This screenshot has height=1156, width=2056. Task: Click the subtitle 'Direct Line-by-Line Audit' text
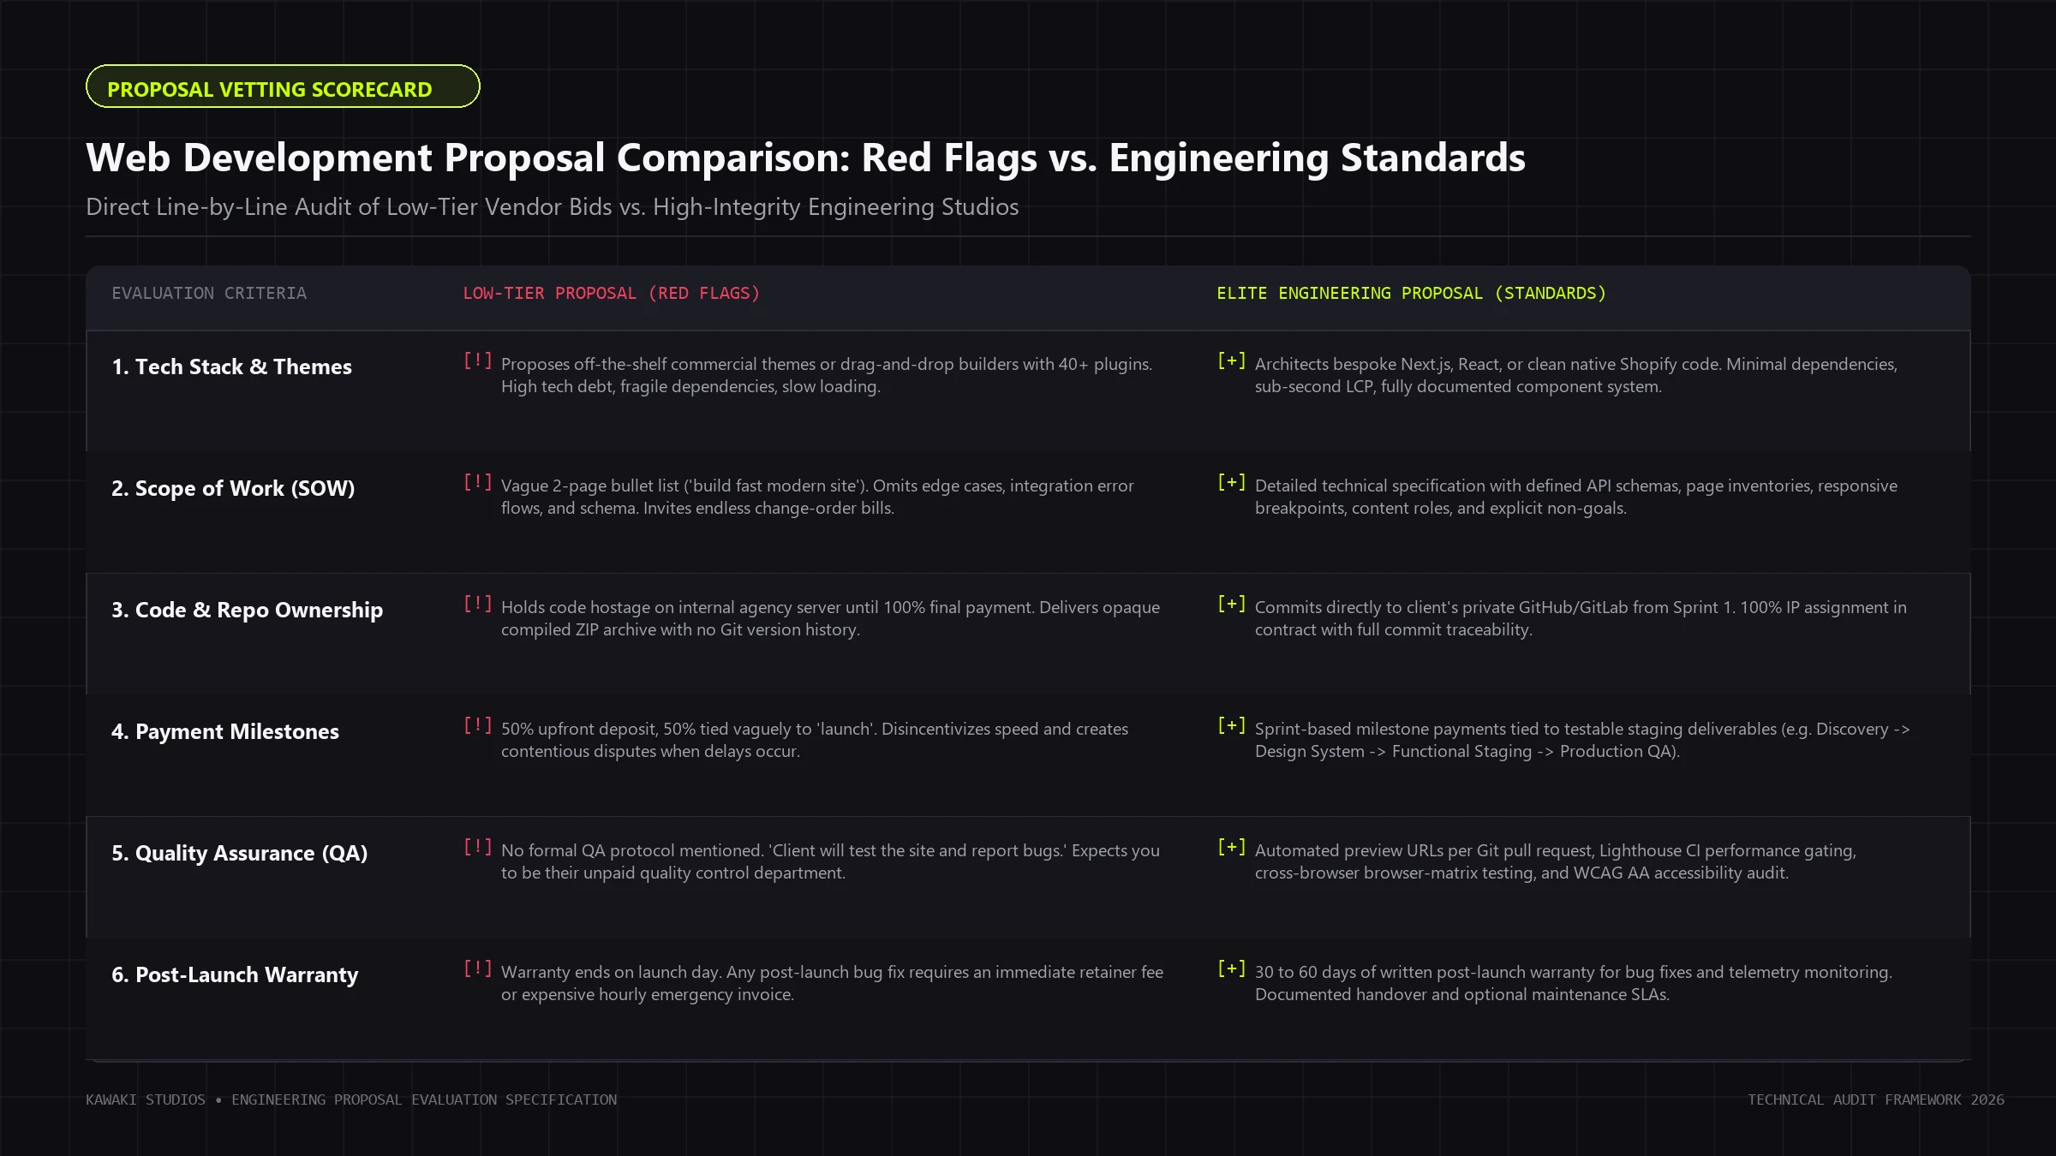pos(553,207)
